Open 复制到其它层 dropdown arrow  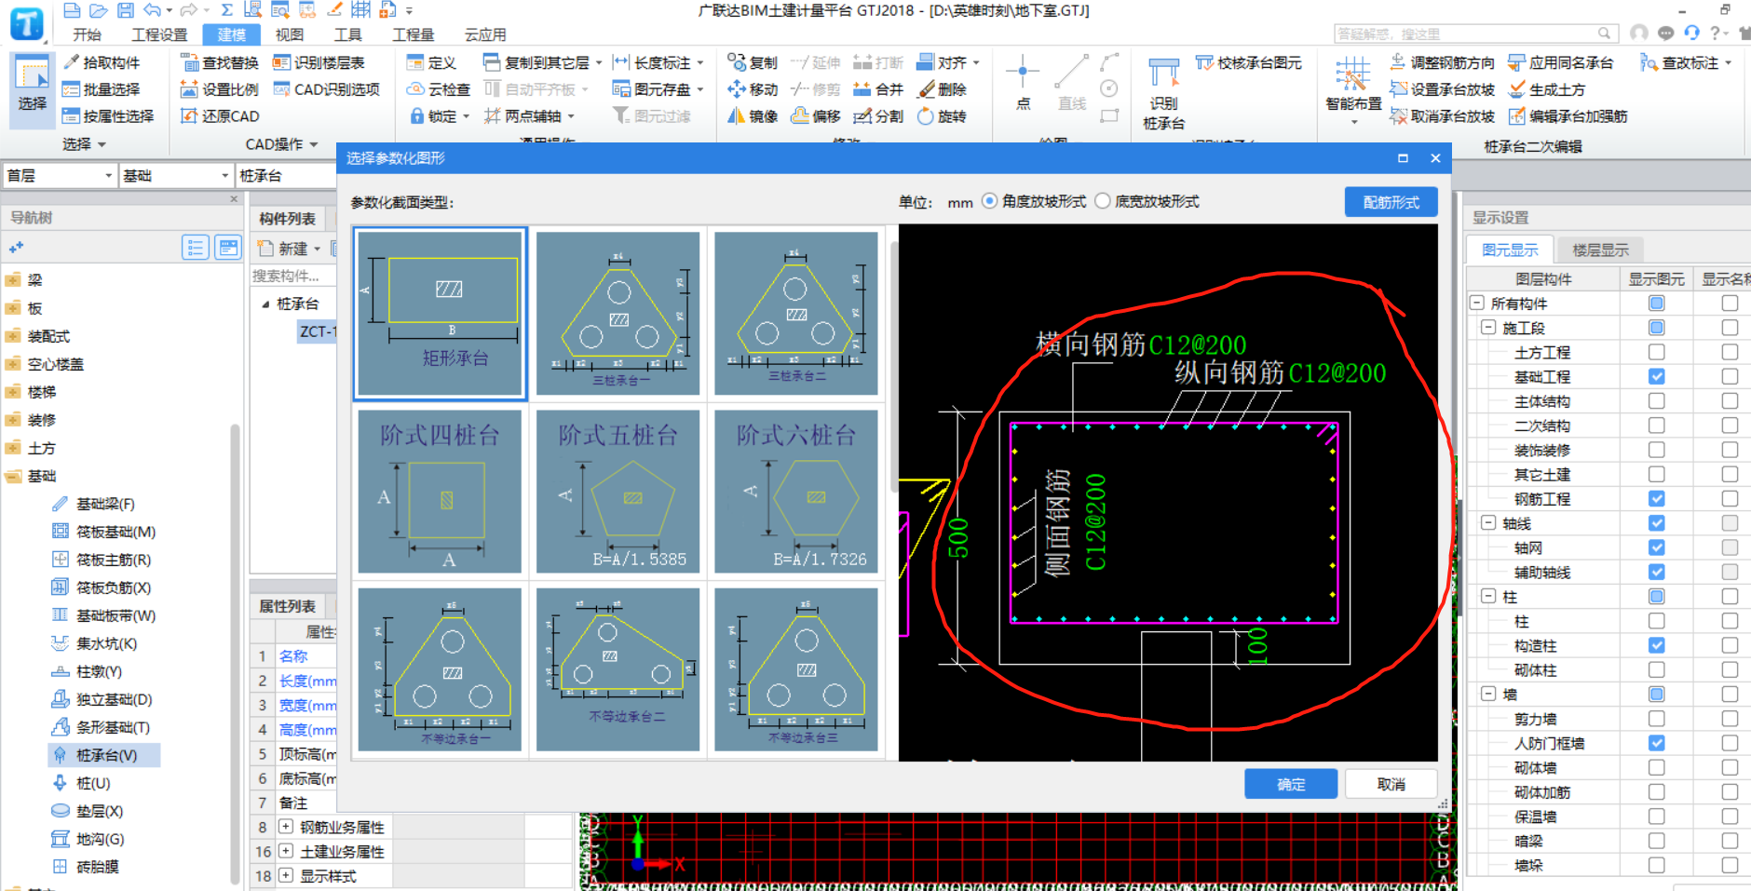coord(599,62)
